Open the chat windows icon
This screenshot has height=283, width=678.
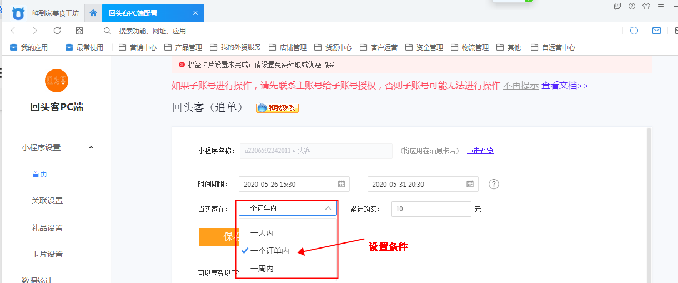coord(617,6)
